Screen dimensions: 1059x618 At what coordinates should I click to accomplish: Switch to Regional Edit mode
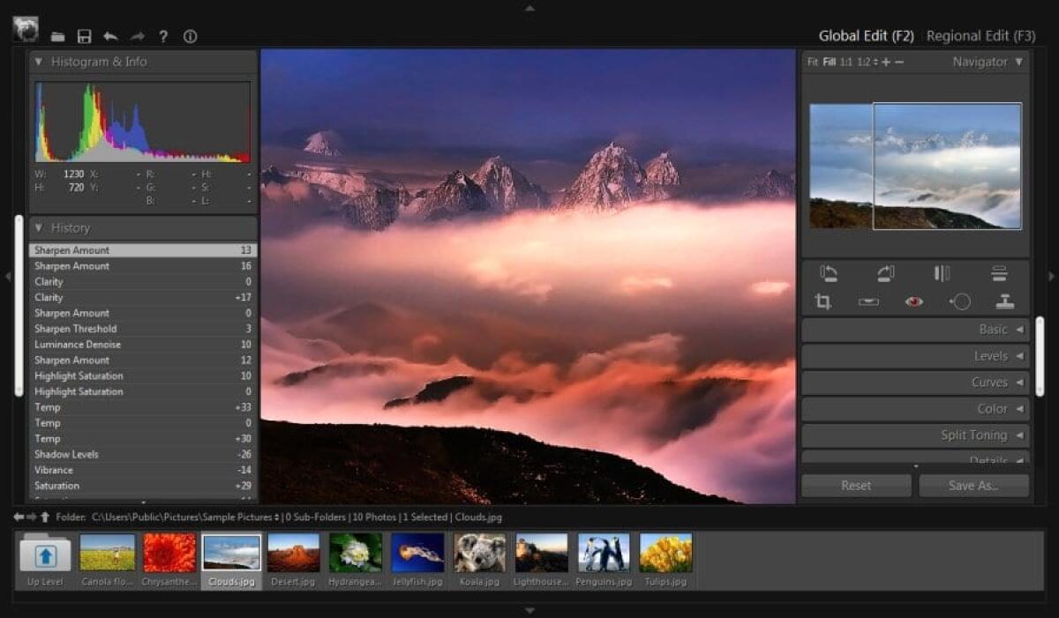[980, 35]
